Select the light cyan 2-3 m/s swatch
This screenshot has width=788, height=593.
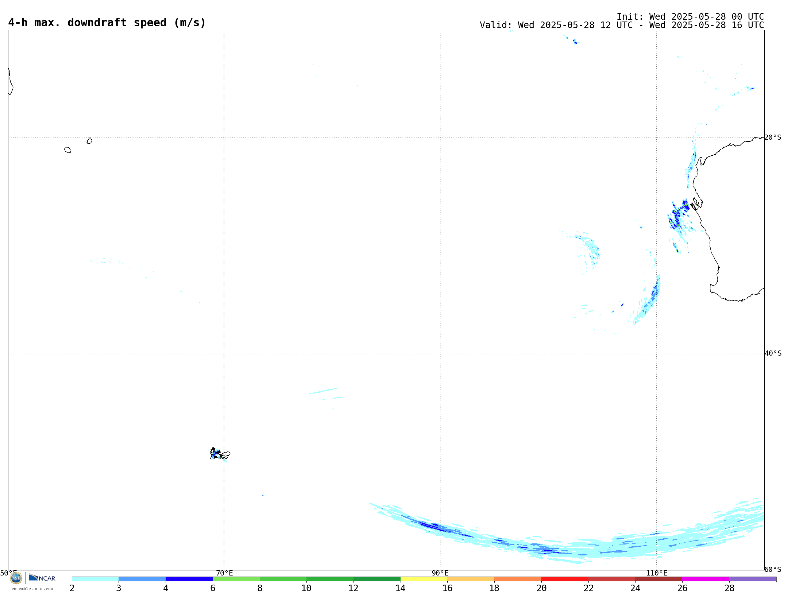tap(95, 579)
